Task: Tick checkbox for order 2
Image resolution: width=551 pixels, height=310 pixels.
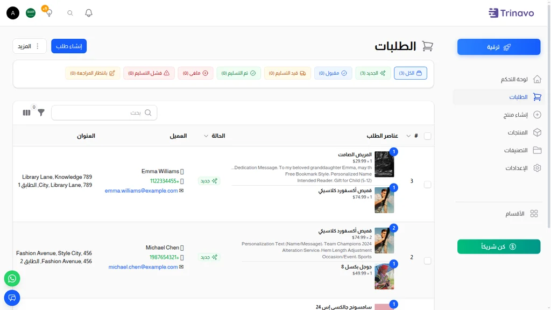Action: pos(427,261)
